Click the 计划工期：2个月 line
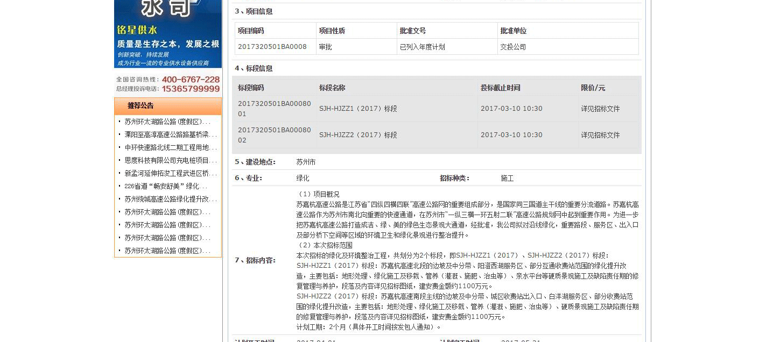The image size is (766, 342). pyautogui.click(x=369, y=327)
